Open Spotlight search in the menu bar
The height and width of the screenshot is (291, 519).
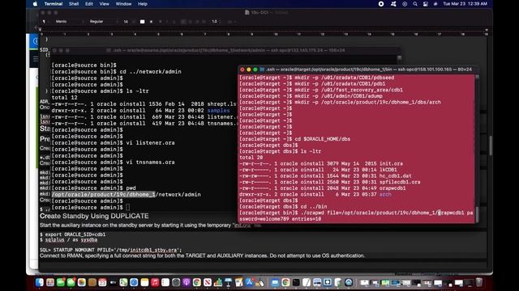[415, 4]
